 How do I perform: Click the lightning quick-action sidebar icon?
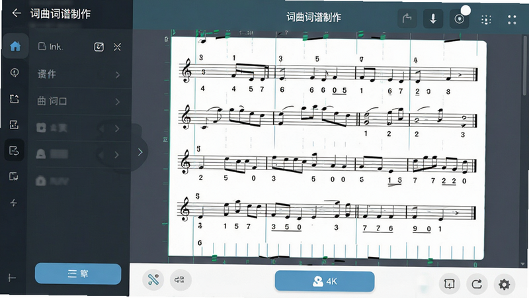click(x=14, y=203)
